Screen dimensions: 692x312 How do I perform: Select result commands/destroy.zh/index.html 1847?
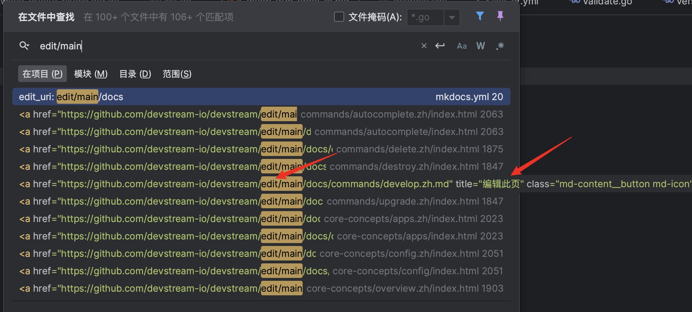(x=261, y=167)
